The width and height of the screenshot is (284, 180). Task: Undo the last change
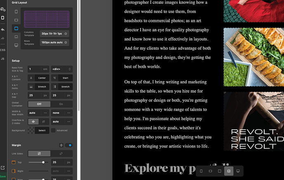pos(3,30)
